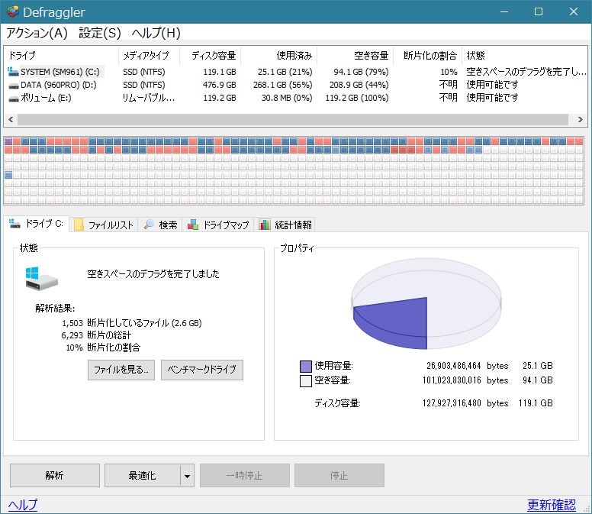The width and height of the screenshot is (592, 514).
Task: Select the ドライブ C: tab
Action: click(37, 224)
